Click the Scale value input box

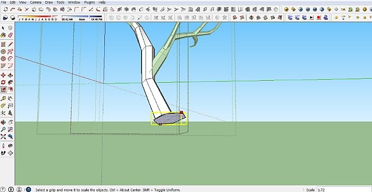pos(344,190)
